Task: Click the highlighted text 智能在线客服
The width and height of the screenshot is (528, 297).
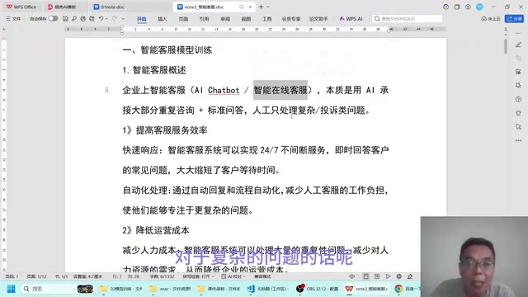Action: [x=280, y=90]
